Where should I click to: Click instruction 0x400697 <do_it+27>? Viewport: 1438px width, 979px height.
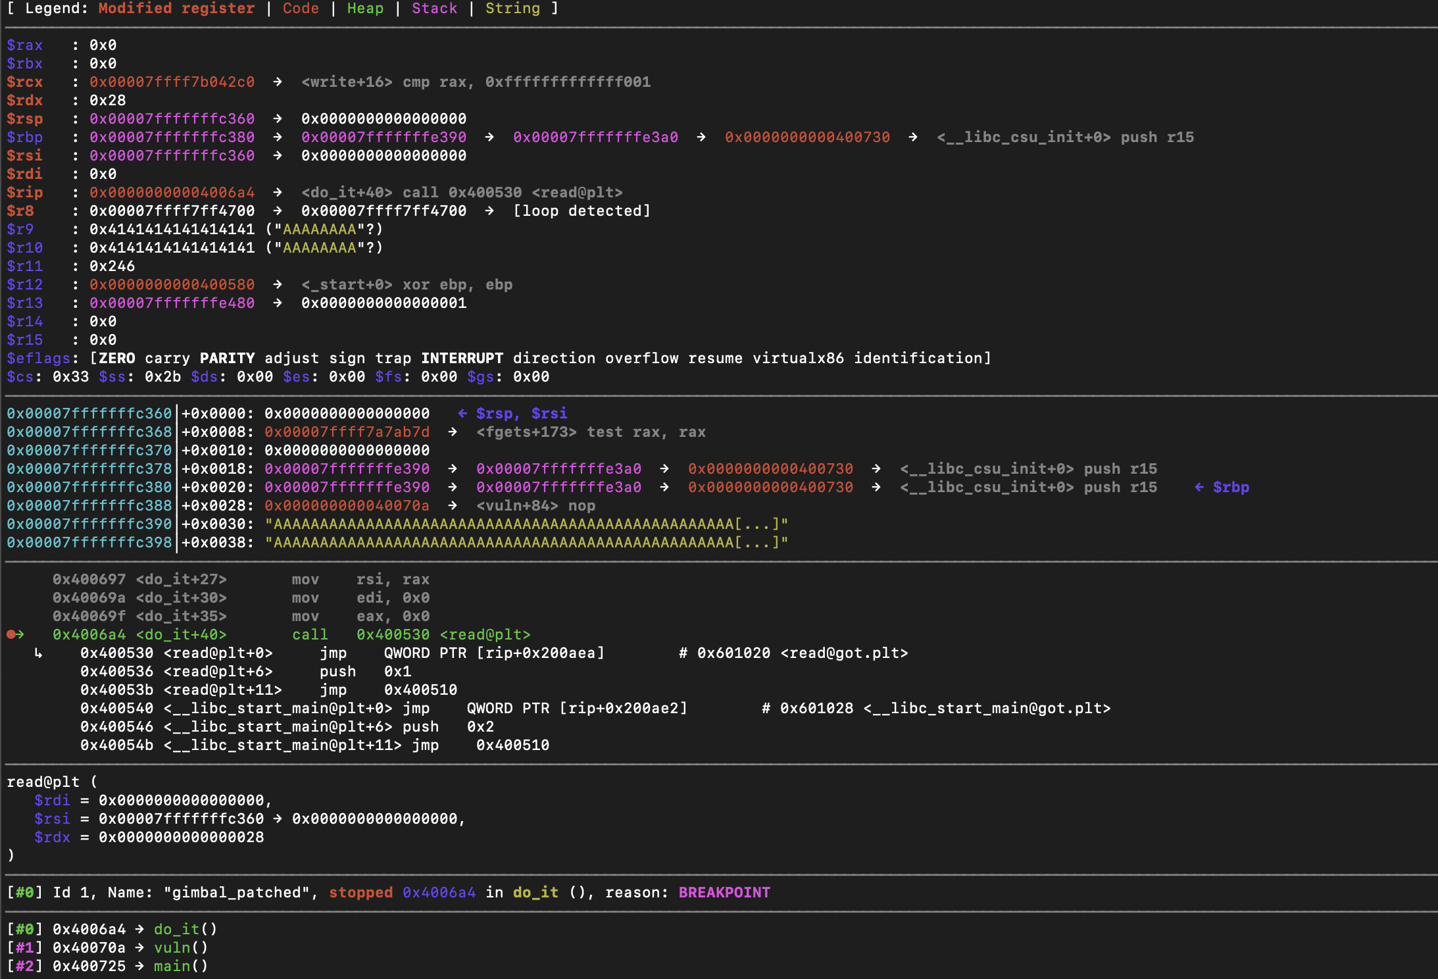pyautogui.click(x=241, y=580)
